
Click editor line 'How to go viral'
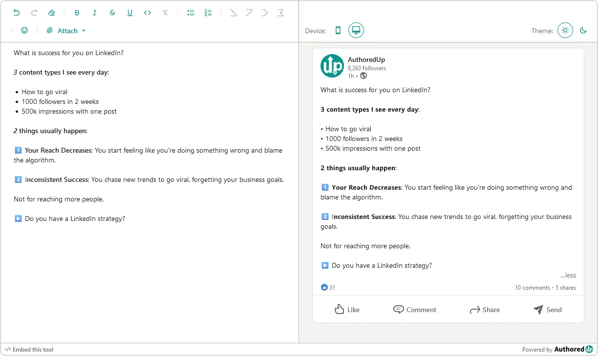coord(44,92)
